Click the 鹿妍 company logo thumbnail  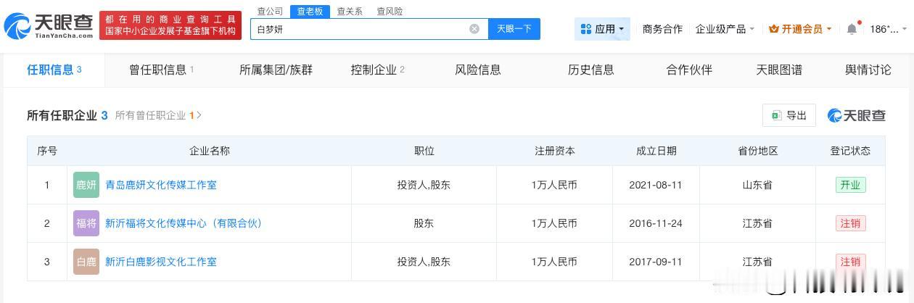coord(86,185)
